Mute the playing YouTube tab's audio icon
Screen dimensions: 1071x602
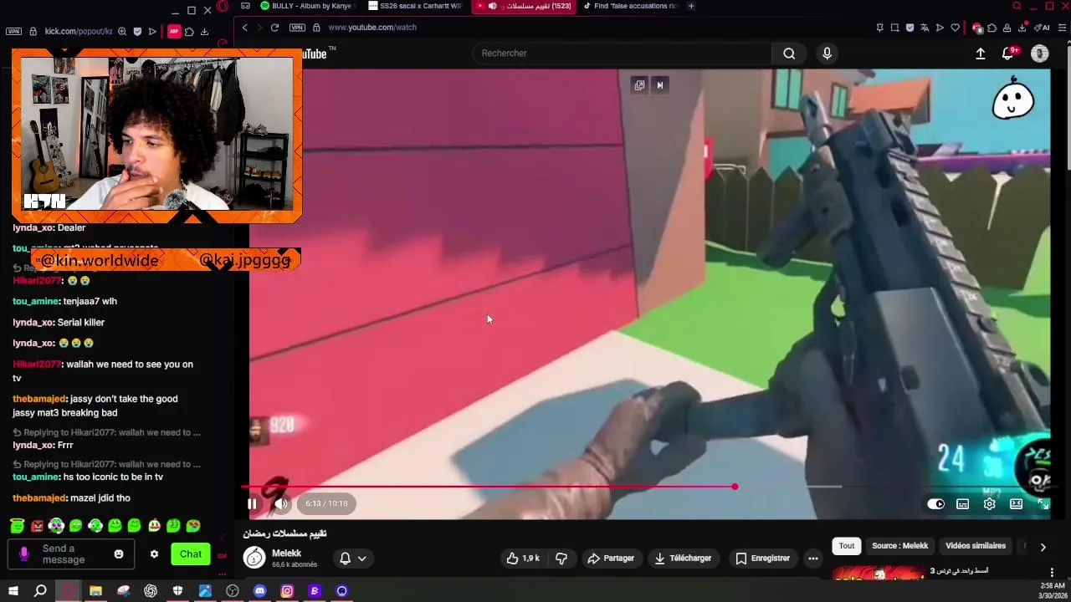[493, 6]
